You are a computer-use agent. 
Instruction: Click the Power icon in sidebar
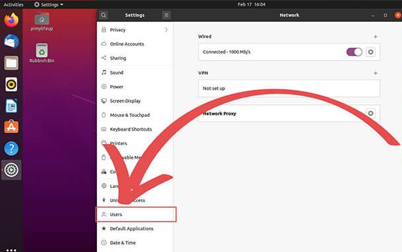[104, 86]
